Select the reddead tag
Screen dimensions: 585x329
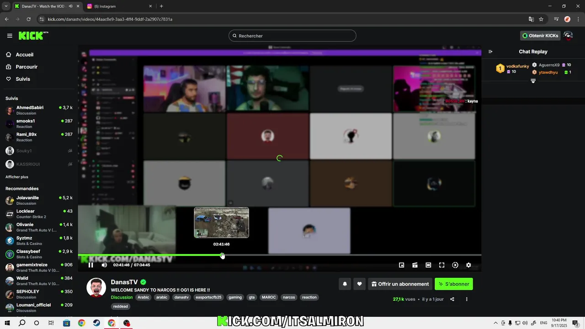pyautogui.click(x=121, y=307)
